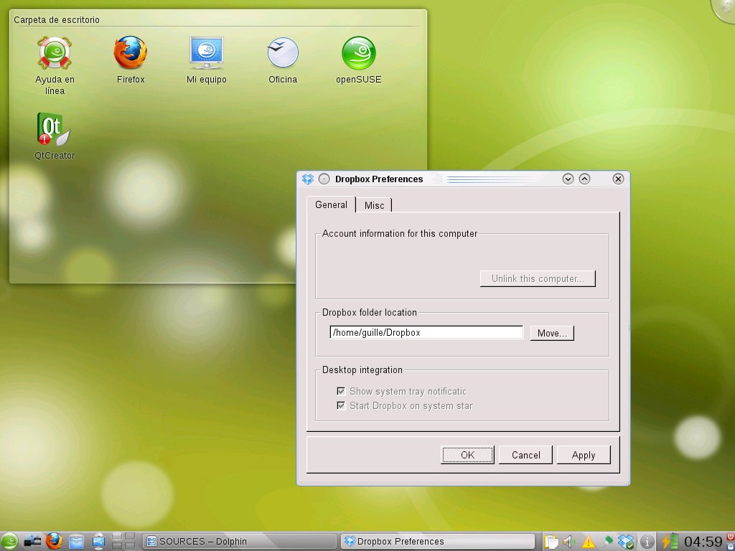Screen dimensions: 735x551
Task: Open the battery power status icon
Action: (x=670, y=542)
